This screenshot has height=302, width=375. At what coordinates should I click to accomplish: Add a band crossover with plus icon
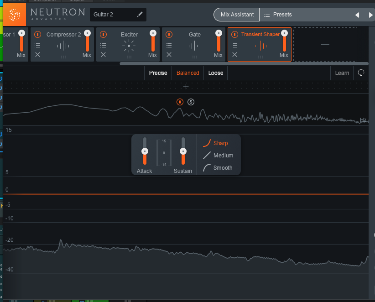click(186, 87)
